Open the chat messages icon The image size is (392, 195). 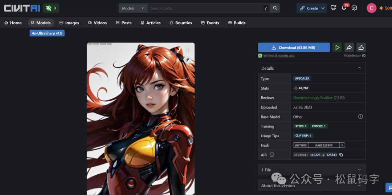pos(354,8)
